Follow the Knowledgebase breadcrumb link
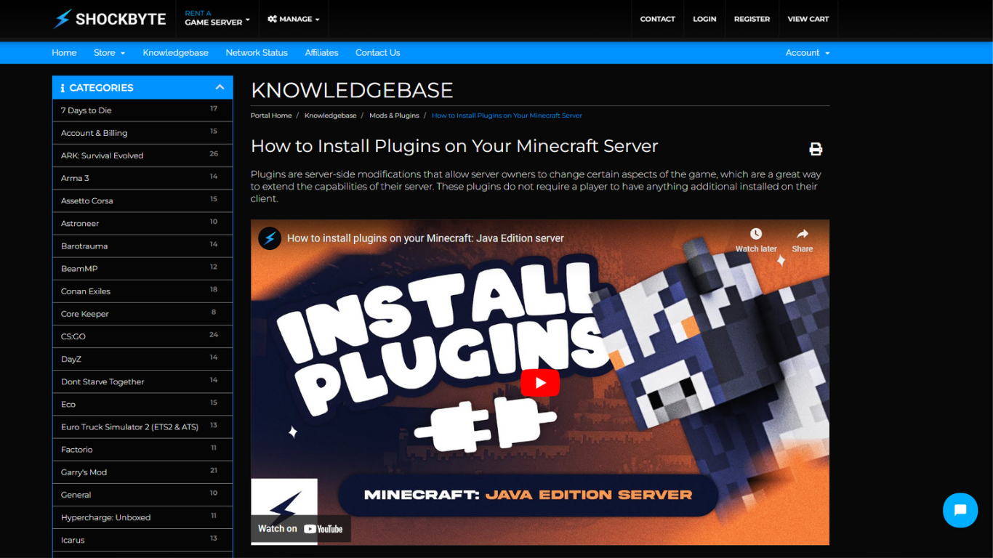The width and height of the screenshot is (993, 558). point(331,116)
